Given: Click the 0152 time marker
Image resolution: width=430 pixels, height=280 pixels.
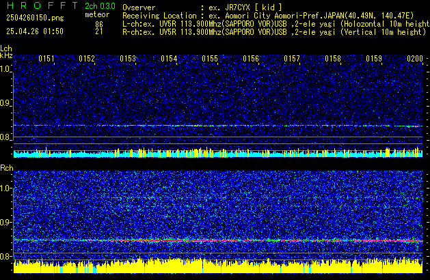Looking at the screenshot, I should (x=87, y=59).
